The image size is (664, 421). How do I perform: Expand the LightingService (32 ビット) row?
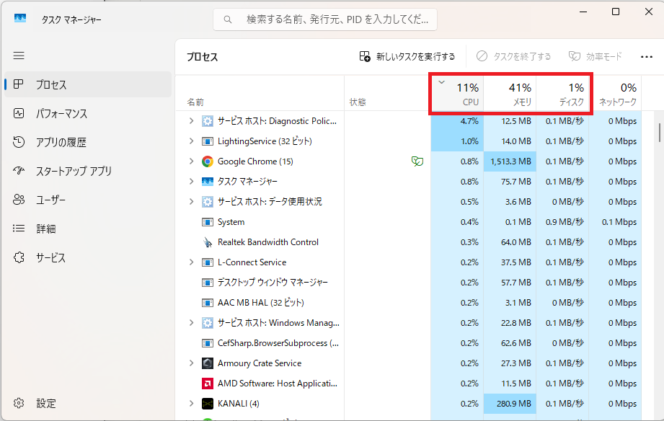tap(191, 141)
